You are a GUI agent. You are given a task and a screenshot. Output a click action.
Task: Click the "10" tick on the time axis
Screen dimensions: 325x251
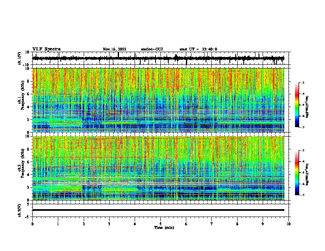(x=288, y=224)
